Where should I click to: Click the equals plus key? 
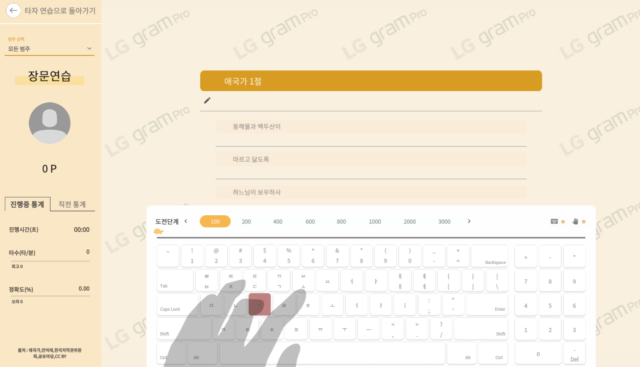pyautogui.click(x=458, y=256)
